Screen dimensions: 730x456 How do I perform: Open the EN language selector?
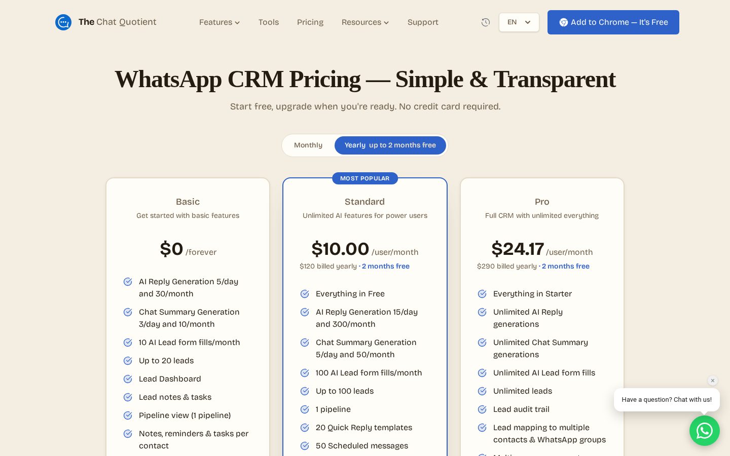519,22
